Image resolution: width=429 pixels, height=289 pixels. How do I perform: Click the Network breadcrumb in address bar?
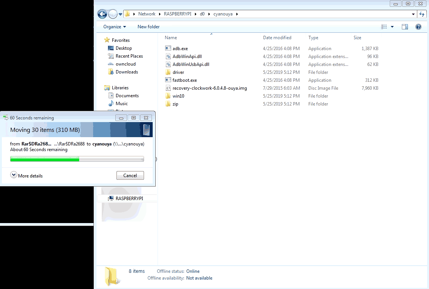[x=147, y=14]
